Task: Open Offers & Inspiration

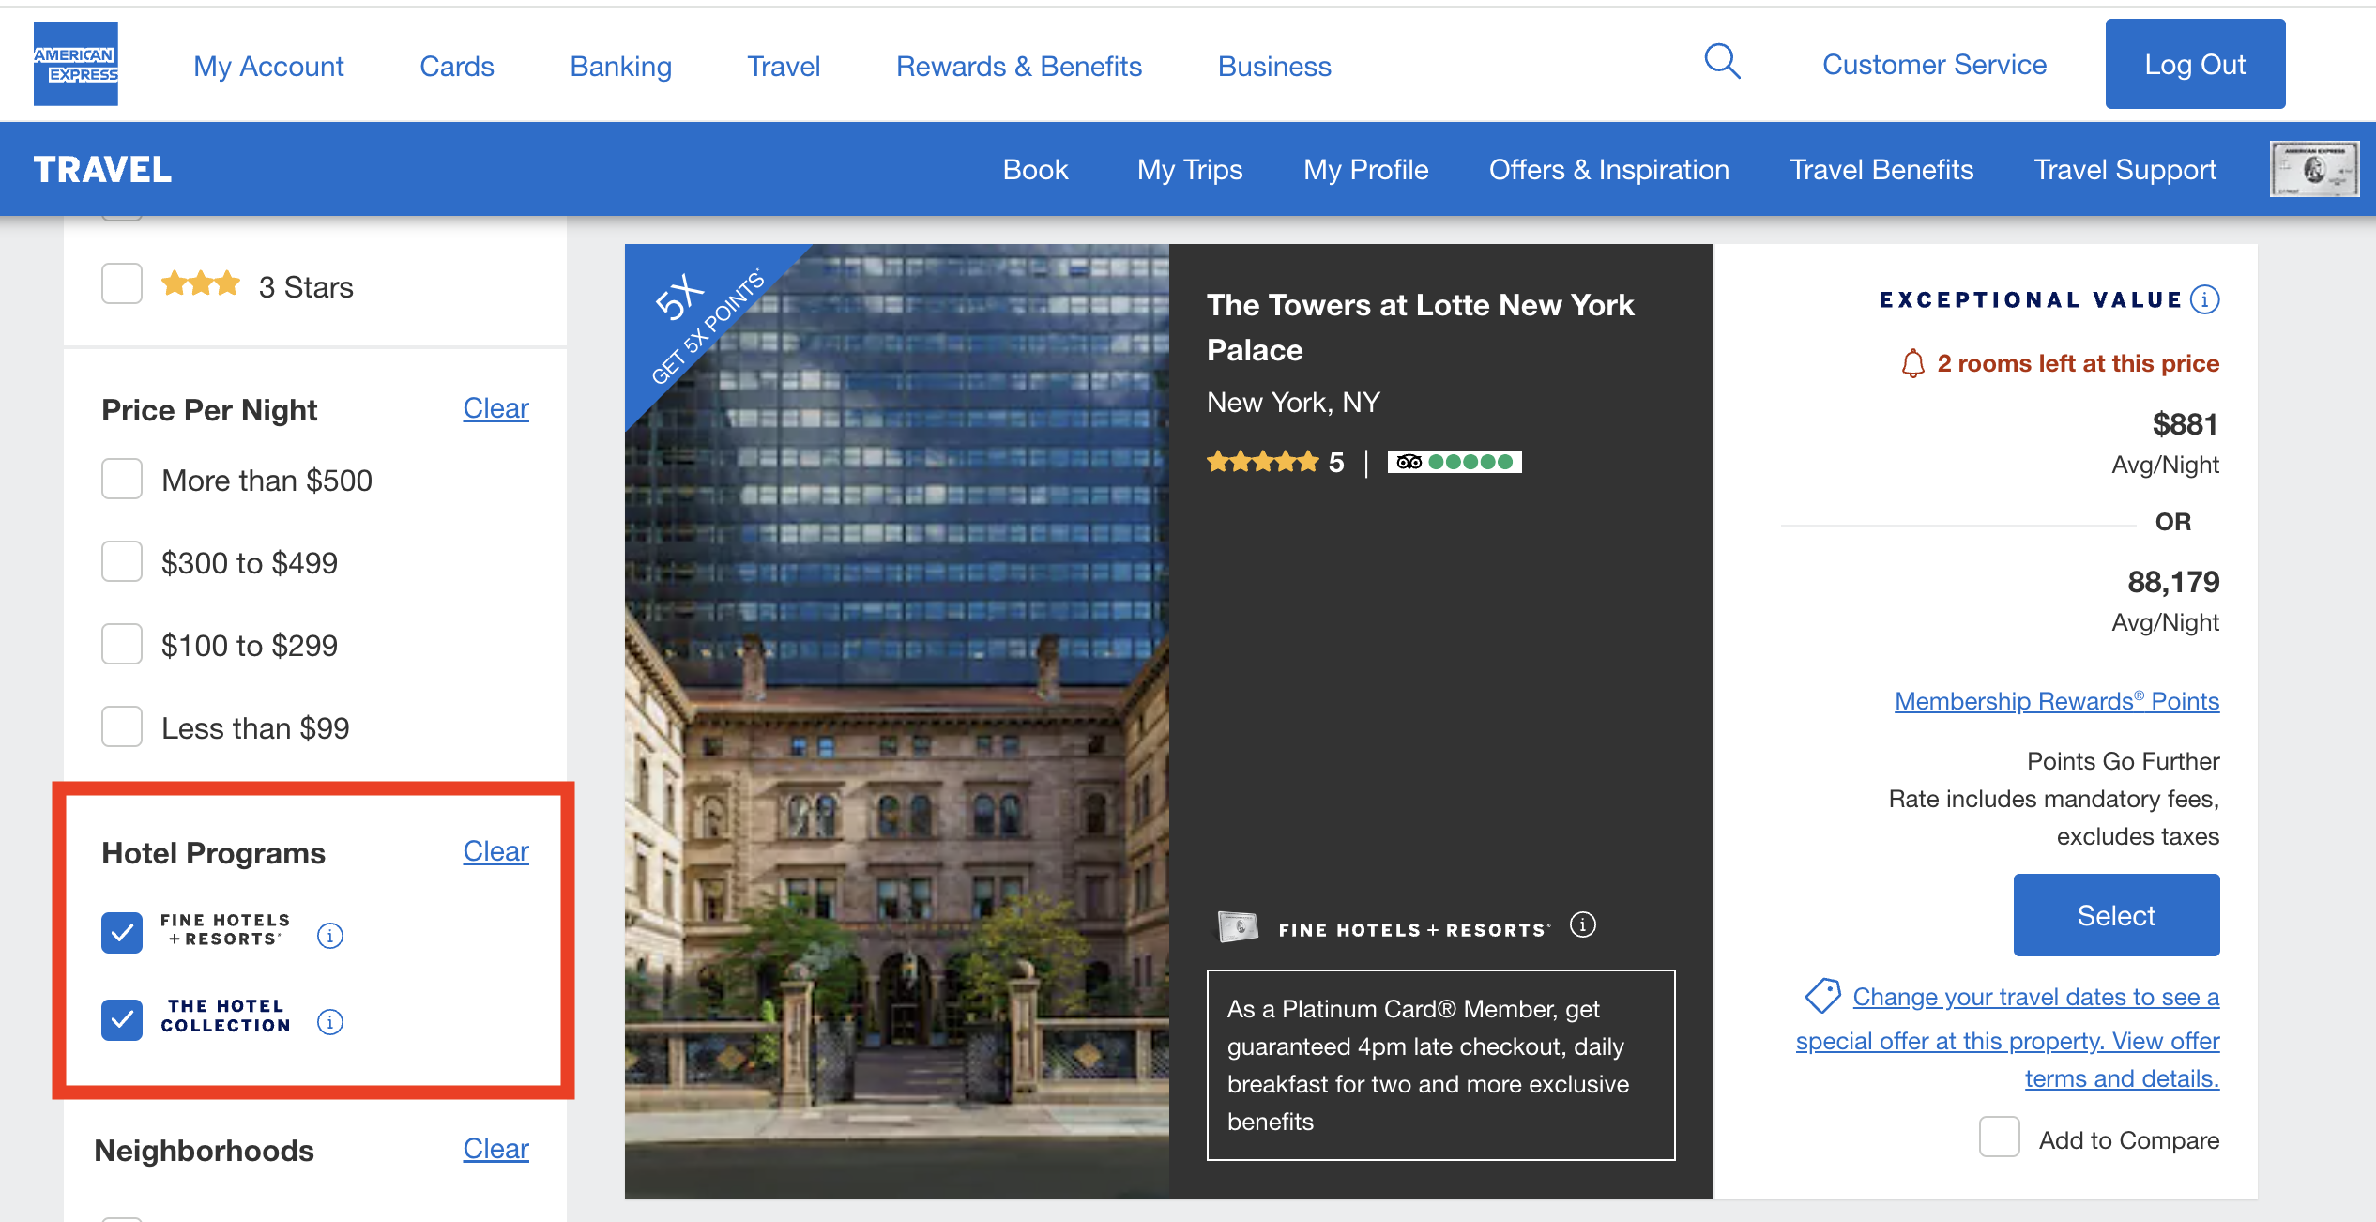Action: (x=1608, y=169)
